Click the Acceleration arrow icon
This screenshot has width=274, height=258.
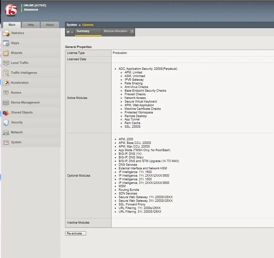(x=6, y=82)
